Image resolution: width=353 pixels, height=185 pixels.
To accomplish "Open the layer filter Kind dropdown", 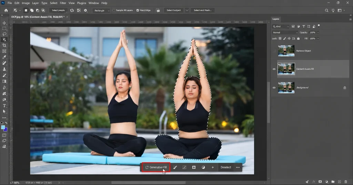I will click(x=281, y=26).
